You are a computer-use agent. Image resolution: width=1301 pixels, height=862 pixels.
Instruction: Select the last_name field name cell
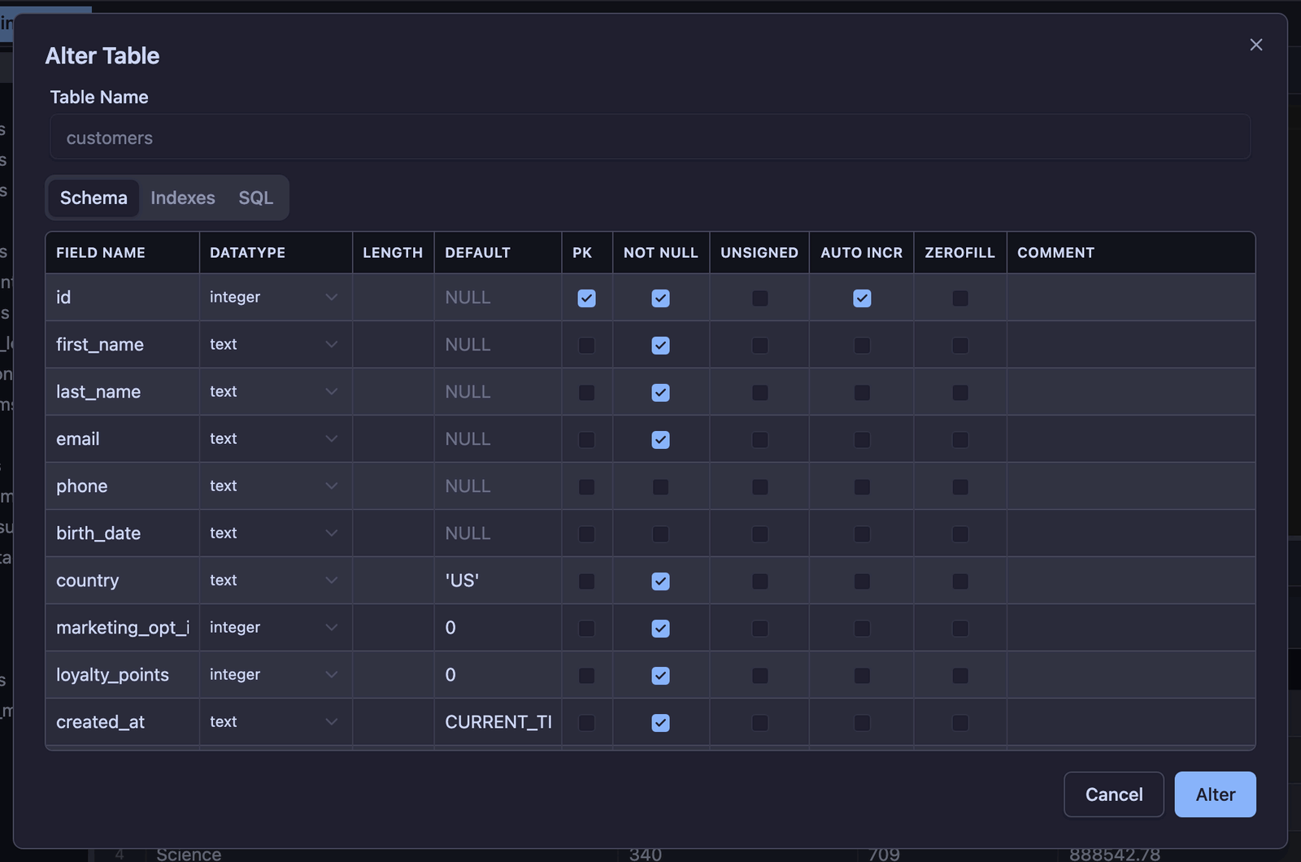122,392
